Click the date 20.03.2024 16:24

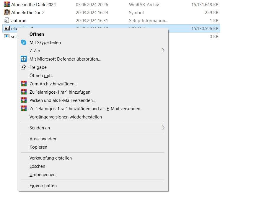(92, 13)
